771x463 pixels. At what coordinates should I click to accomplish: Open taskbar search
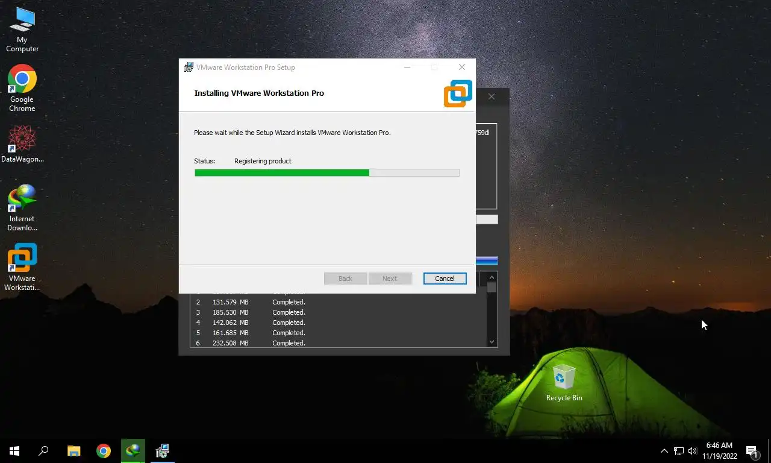coord(43,450)
